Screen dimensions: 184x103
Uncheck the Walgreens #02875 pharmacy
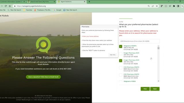point(120,46)
